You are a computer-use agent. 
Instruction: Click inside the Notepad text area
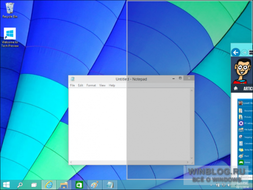(x=129, y=124)
